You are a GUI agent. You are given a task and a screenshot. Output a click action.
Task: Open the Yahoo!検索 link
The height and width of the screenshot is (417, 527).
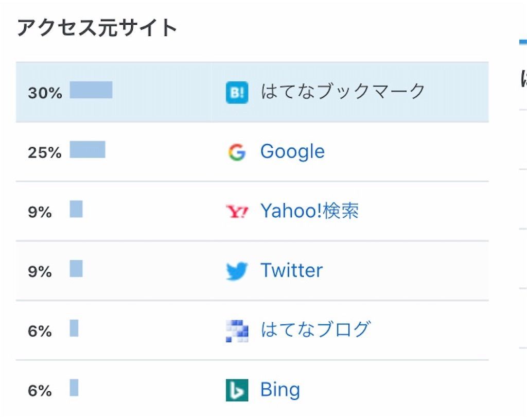pyautogui.click(x=309, y=211)
